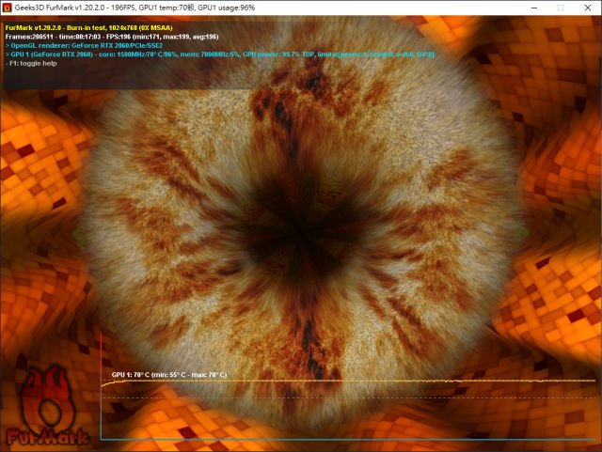602x452 pixels.
Task: Click the rotating furry donut render
Action: coord(303,226)
